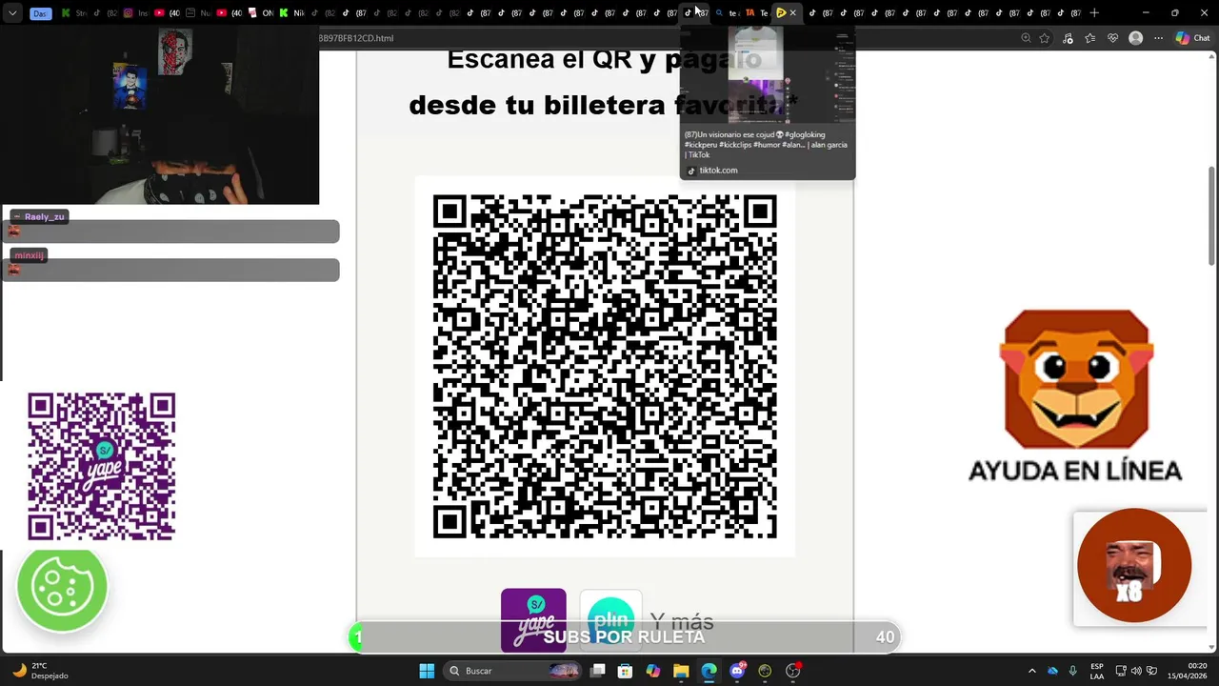Click the taskbar Buscar search box

514,671
